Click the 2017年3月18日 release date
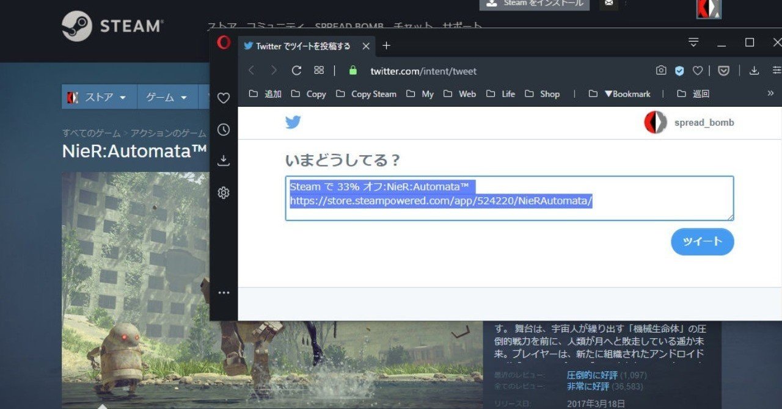Screen dimensions: 782x409 [x=597, y=404]
